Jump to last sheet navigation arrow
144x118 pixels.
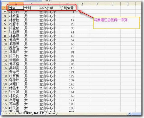pyautogui.click(x=13, y=114)
